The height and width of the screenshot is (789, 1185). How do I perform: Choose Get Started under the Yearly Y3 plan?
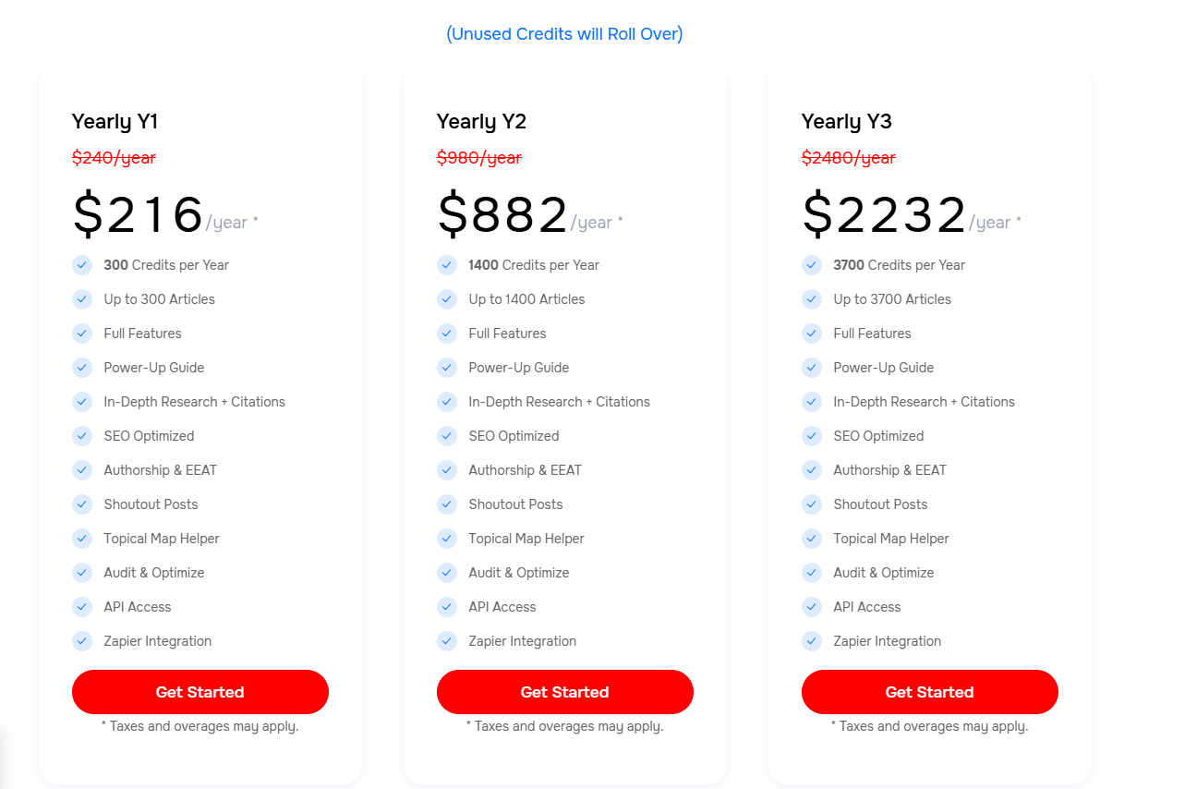click(929, 692)
